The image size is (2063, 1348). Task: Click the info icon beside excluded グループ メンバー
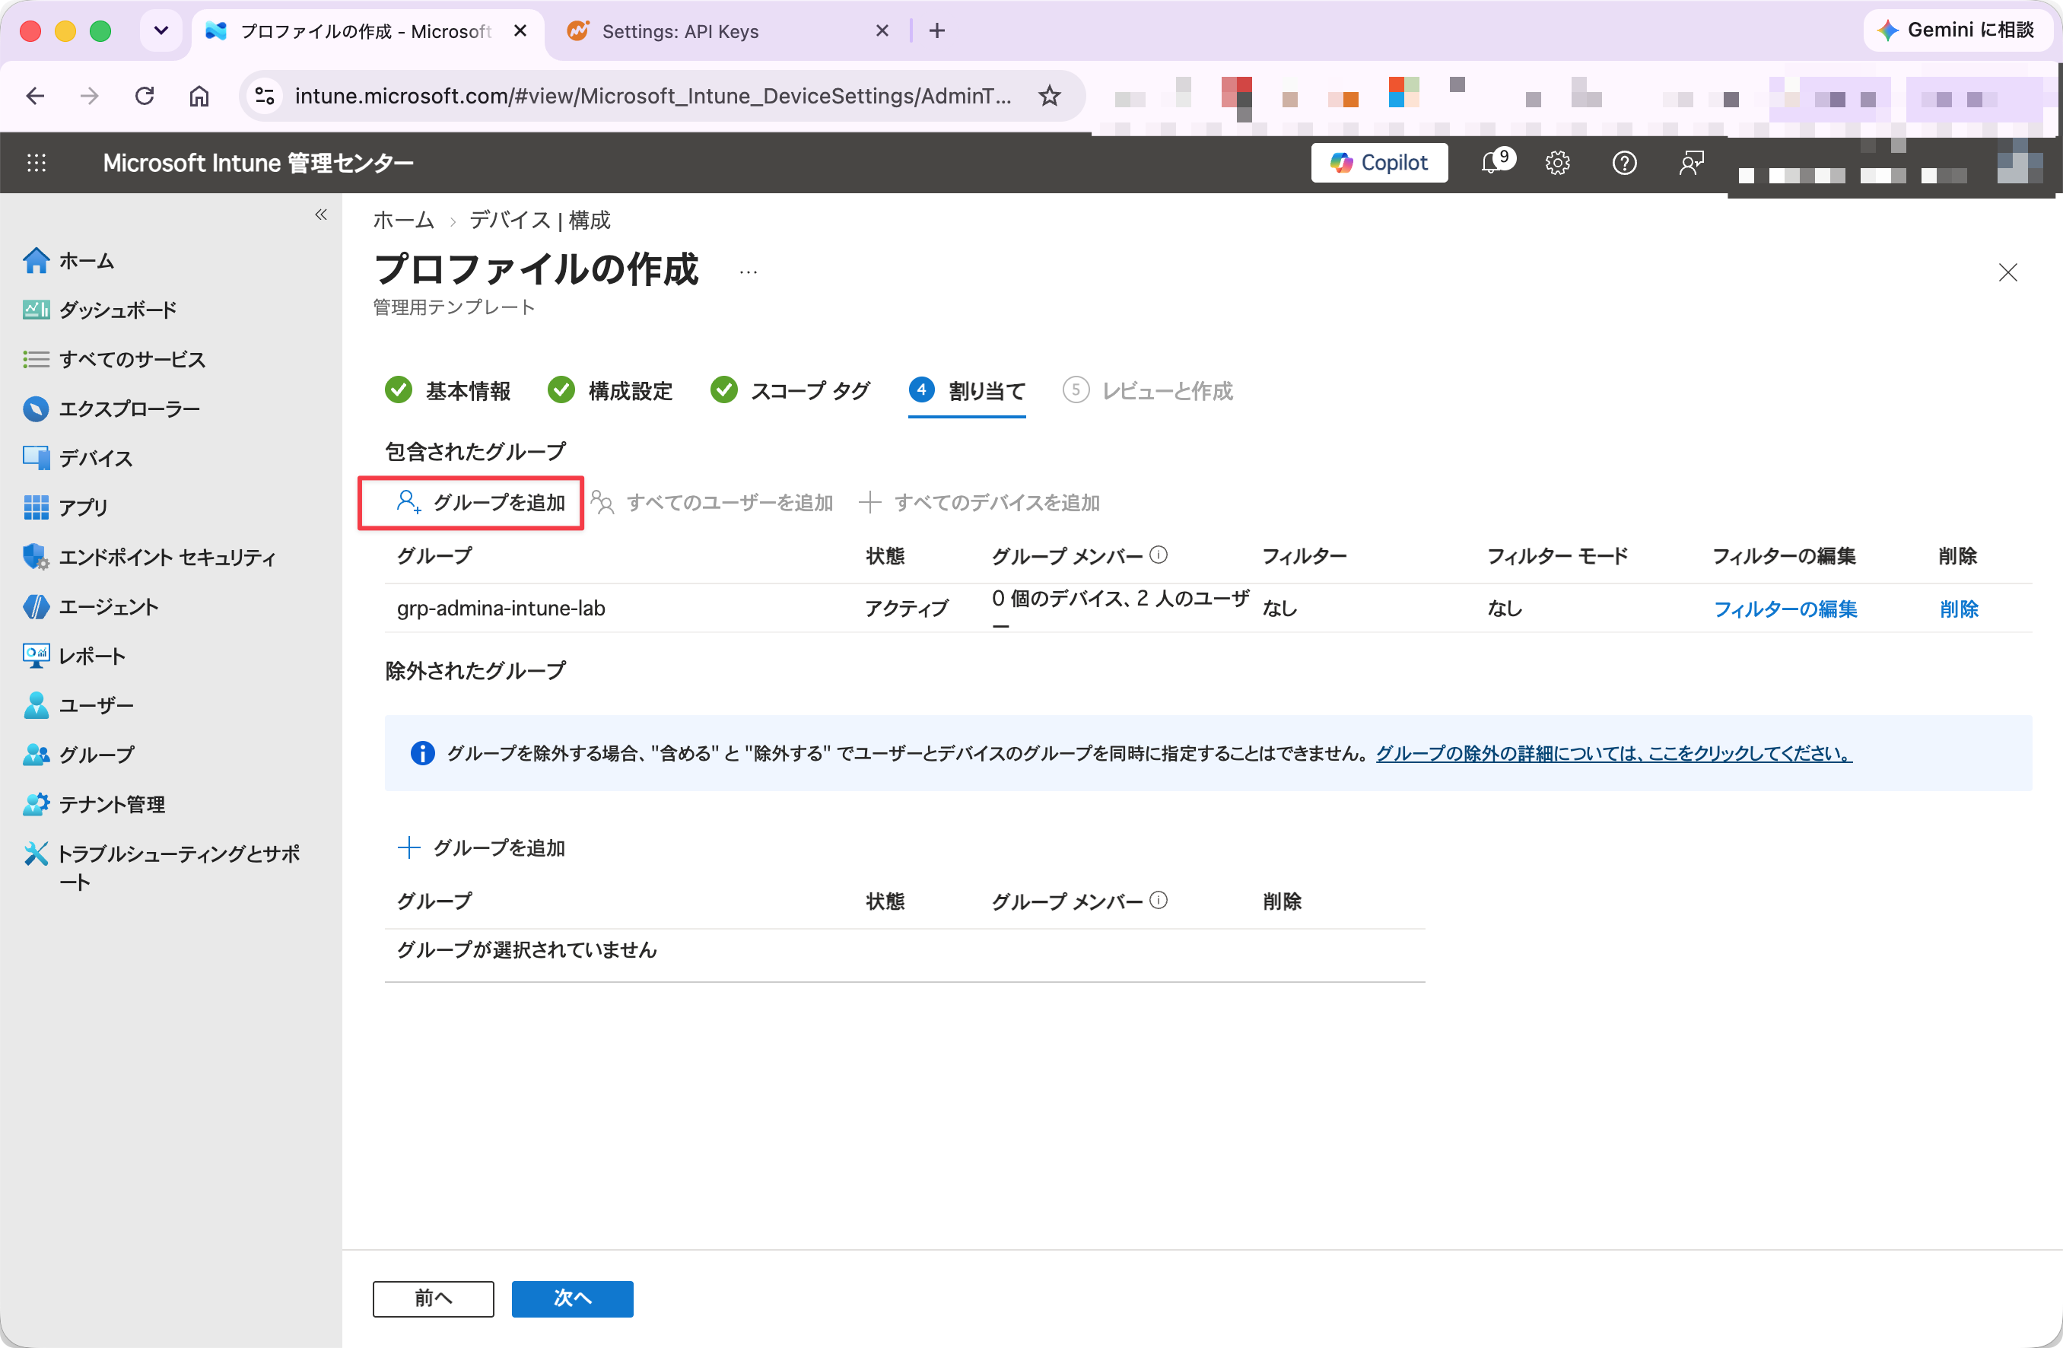pyautogui.click(x=1158, y=900)
